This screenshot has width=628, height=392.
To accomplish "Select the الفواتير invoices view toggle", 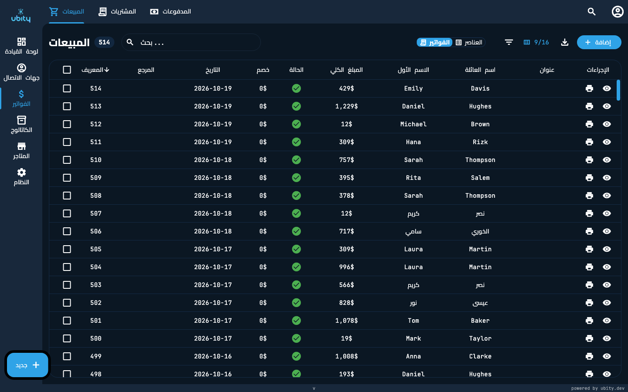I will (434, 42).
